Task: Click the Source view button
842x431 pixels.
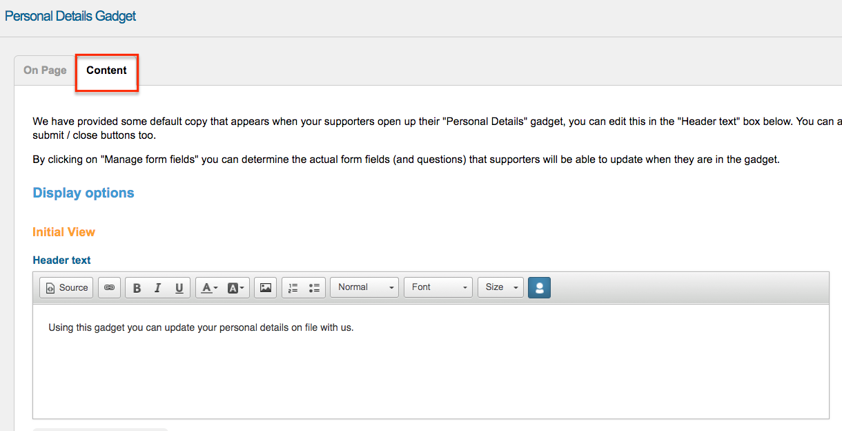Action: click(66, 287)
